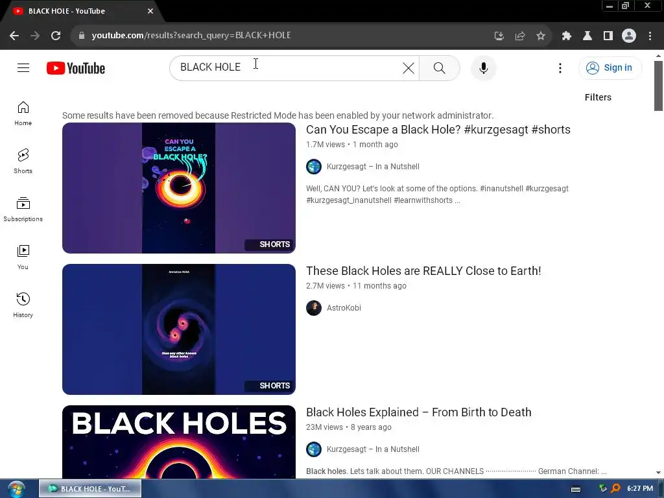Click the AstroKobi channel avatar
The height and width of the screenshot is (498, 664).
click(314, 308)
